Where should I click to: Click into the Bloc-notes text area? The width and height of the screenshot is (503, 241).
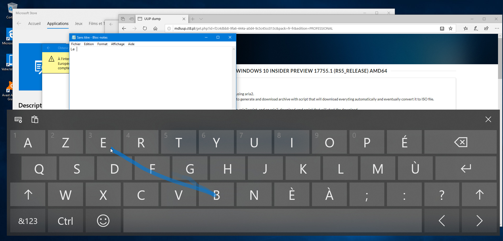(x=151, y=78)
